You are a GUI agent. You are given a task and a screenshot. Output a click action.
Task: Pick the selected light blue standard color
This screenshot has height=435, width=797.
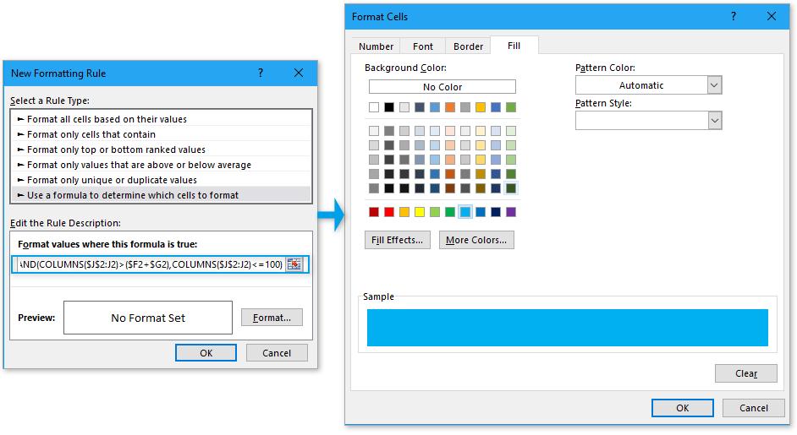pyautogui.click(x=465, y=212)
